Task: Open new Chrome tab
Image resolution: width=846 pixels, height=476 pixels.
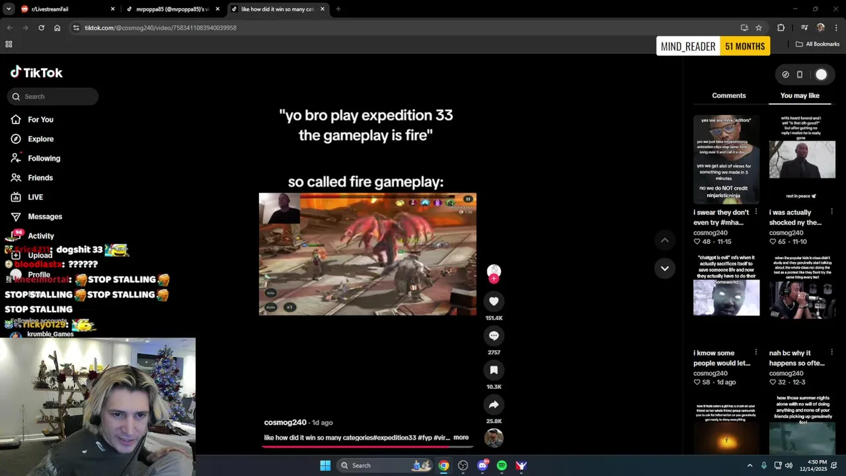Action: point(338,9)
